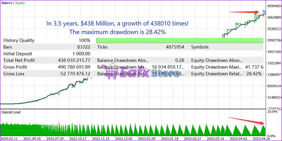Click the Balance Drawdown Absolute label
This screenshot has height=141, width=282.
(123, 60)
